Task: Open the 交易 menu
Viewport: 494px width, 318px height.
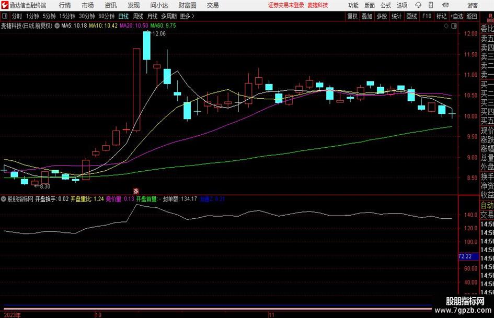Action: (x=213, y=5)
